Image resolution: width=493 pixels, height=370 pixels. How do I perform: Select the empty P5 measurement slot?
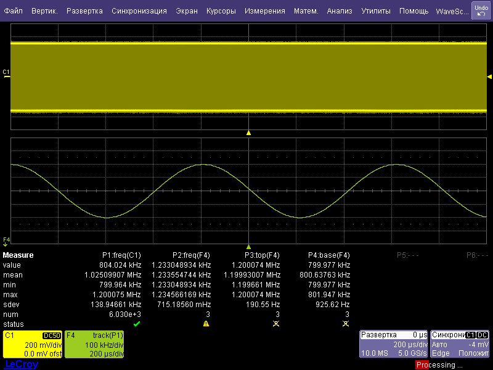click(407, 255)
